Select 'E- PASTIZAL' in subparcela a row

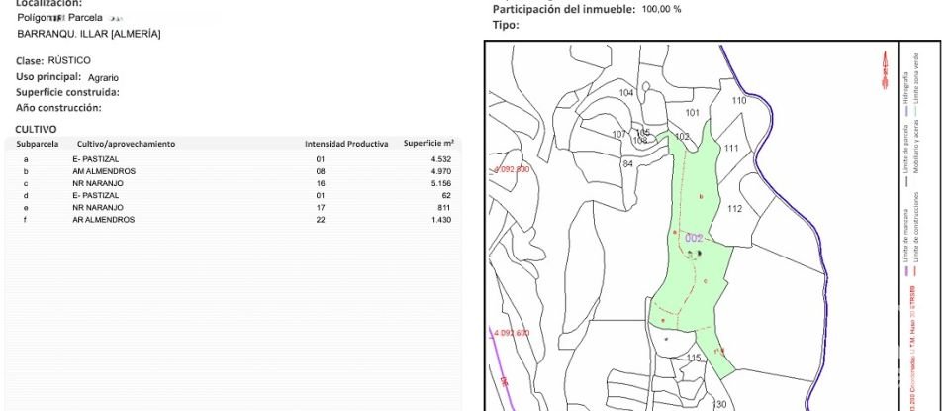pos(96,159)
